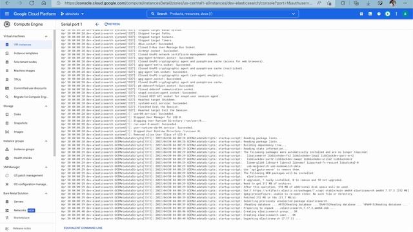Viewport: 413px width, 232px height.
Task: Collapse the Instance groups section
Action: point(46,141)
